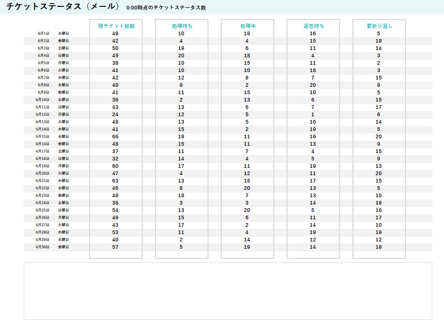Click 残チケット総数 value 66 for 6月15日
444x324 pixels.
[x=115, y=136]
